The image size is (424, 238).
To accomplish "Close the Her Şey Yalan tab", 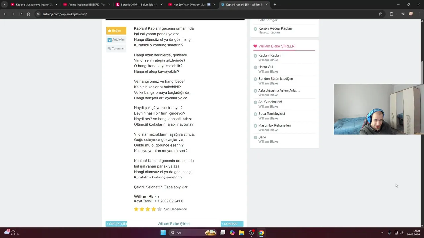I will pos(214,5).
